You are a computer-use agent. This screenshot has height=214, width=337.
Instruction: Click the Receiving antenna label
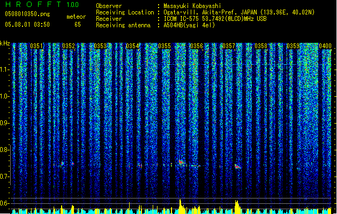point(123,25)
